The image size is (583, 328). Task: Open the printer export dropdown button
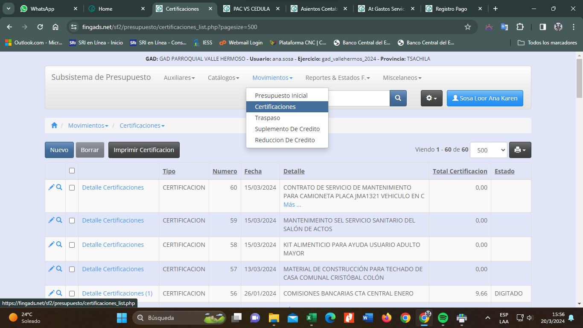[x=520, y=150]
